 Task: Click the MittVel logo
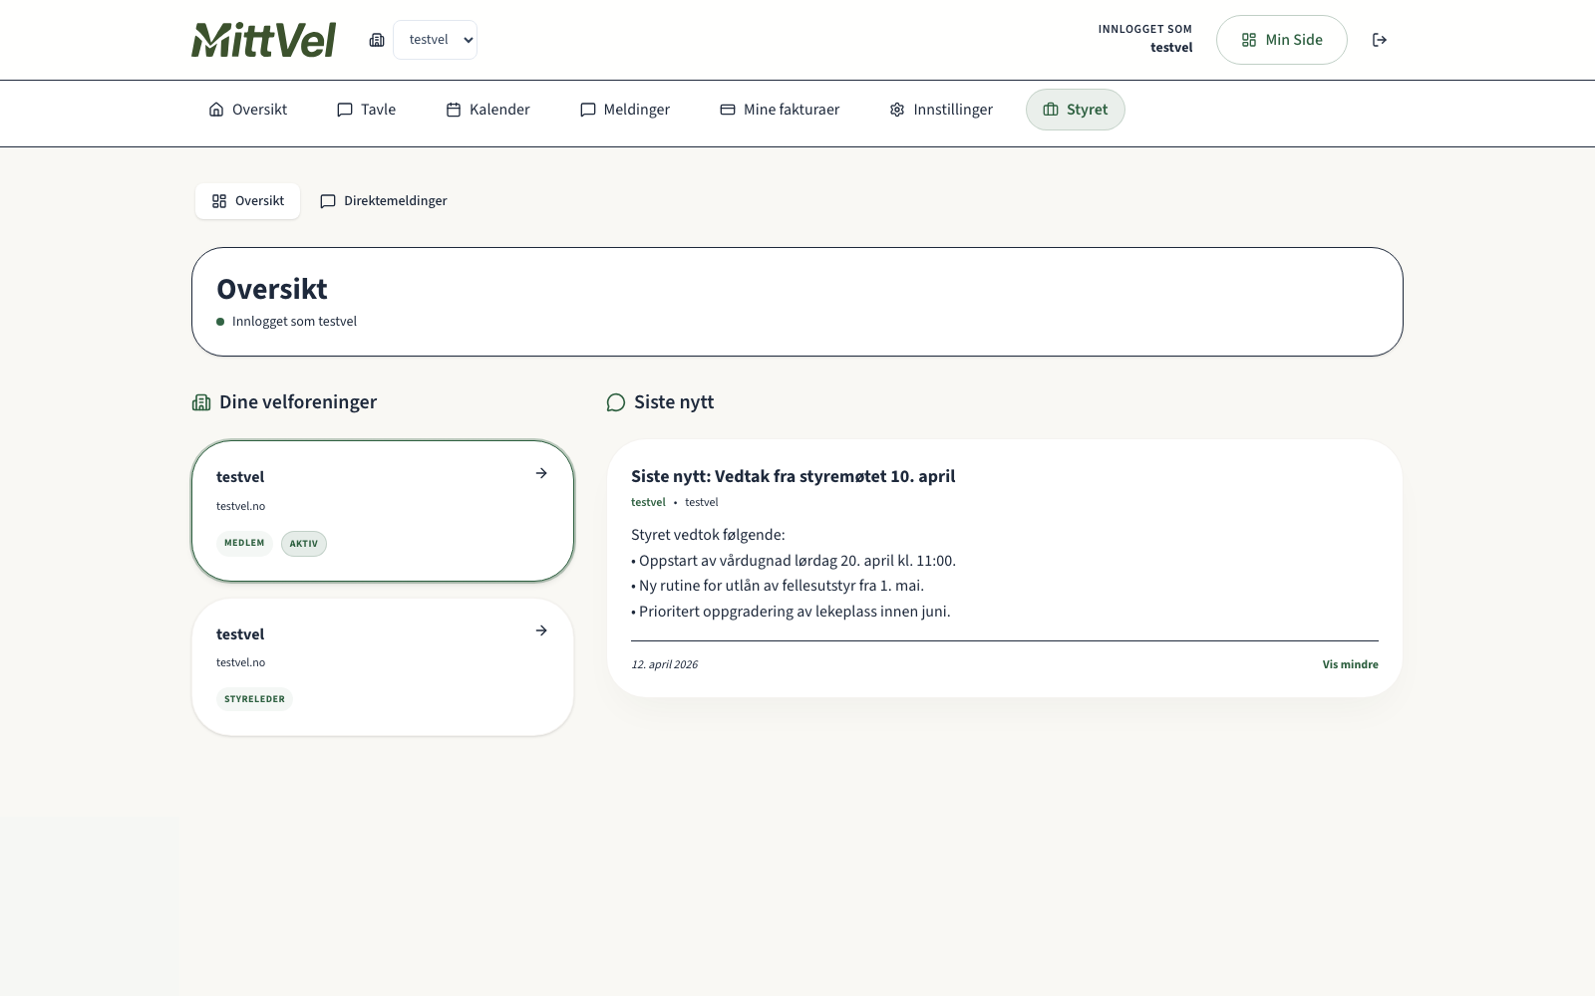tap(263, 40)
